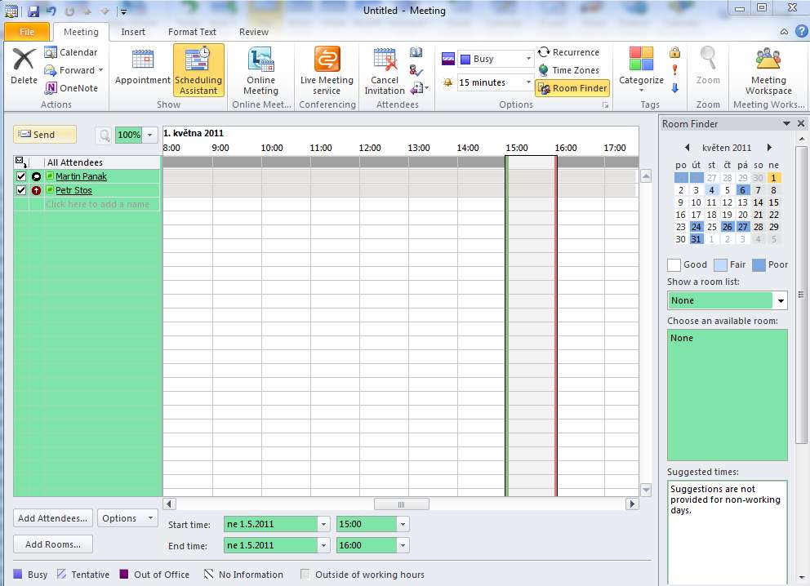Image resolution: width=810 pixels, height=586 pixels.
Task: Open the Calendar from Actions group
Action: tap(71, 52)
